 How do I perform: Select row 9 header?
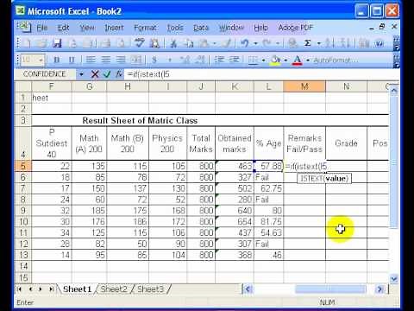point(22,211)
